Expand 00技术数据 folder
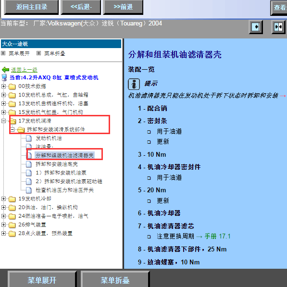287x287 pixels. point(3,86)
